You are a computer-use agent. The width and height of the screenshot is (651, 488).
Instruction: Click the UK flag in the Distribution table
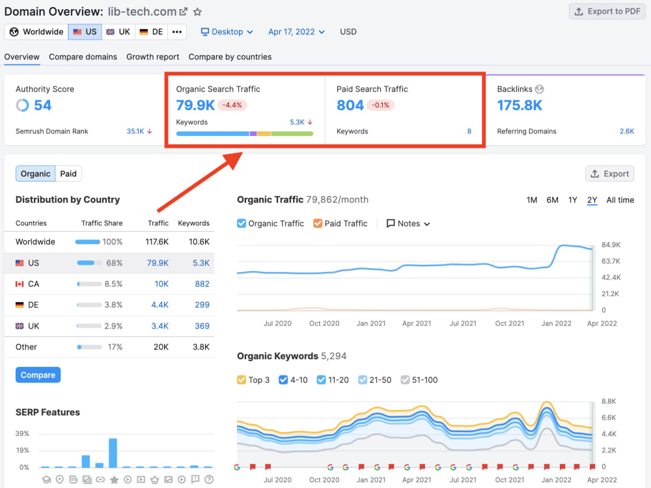click(x=20, y=326)
